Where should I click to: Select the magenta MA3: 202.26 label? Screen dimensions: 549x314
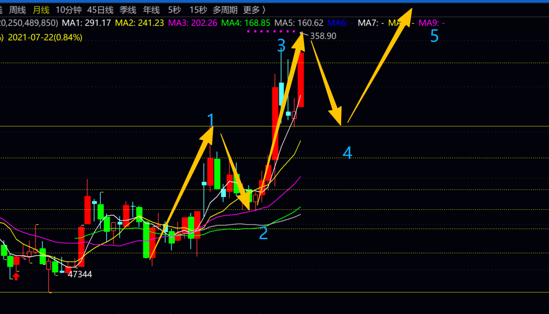click(x=193, y=23)
